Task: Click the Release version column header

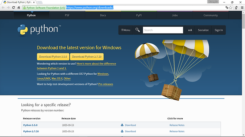Action: [32, 118]
